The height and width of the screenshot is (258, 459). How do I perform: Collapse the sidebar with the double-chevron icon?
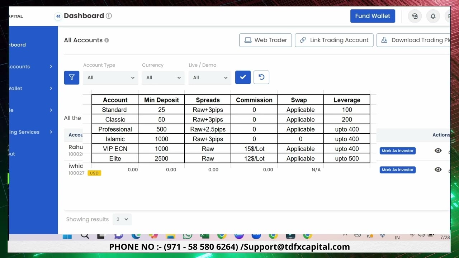(58, 16)
